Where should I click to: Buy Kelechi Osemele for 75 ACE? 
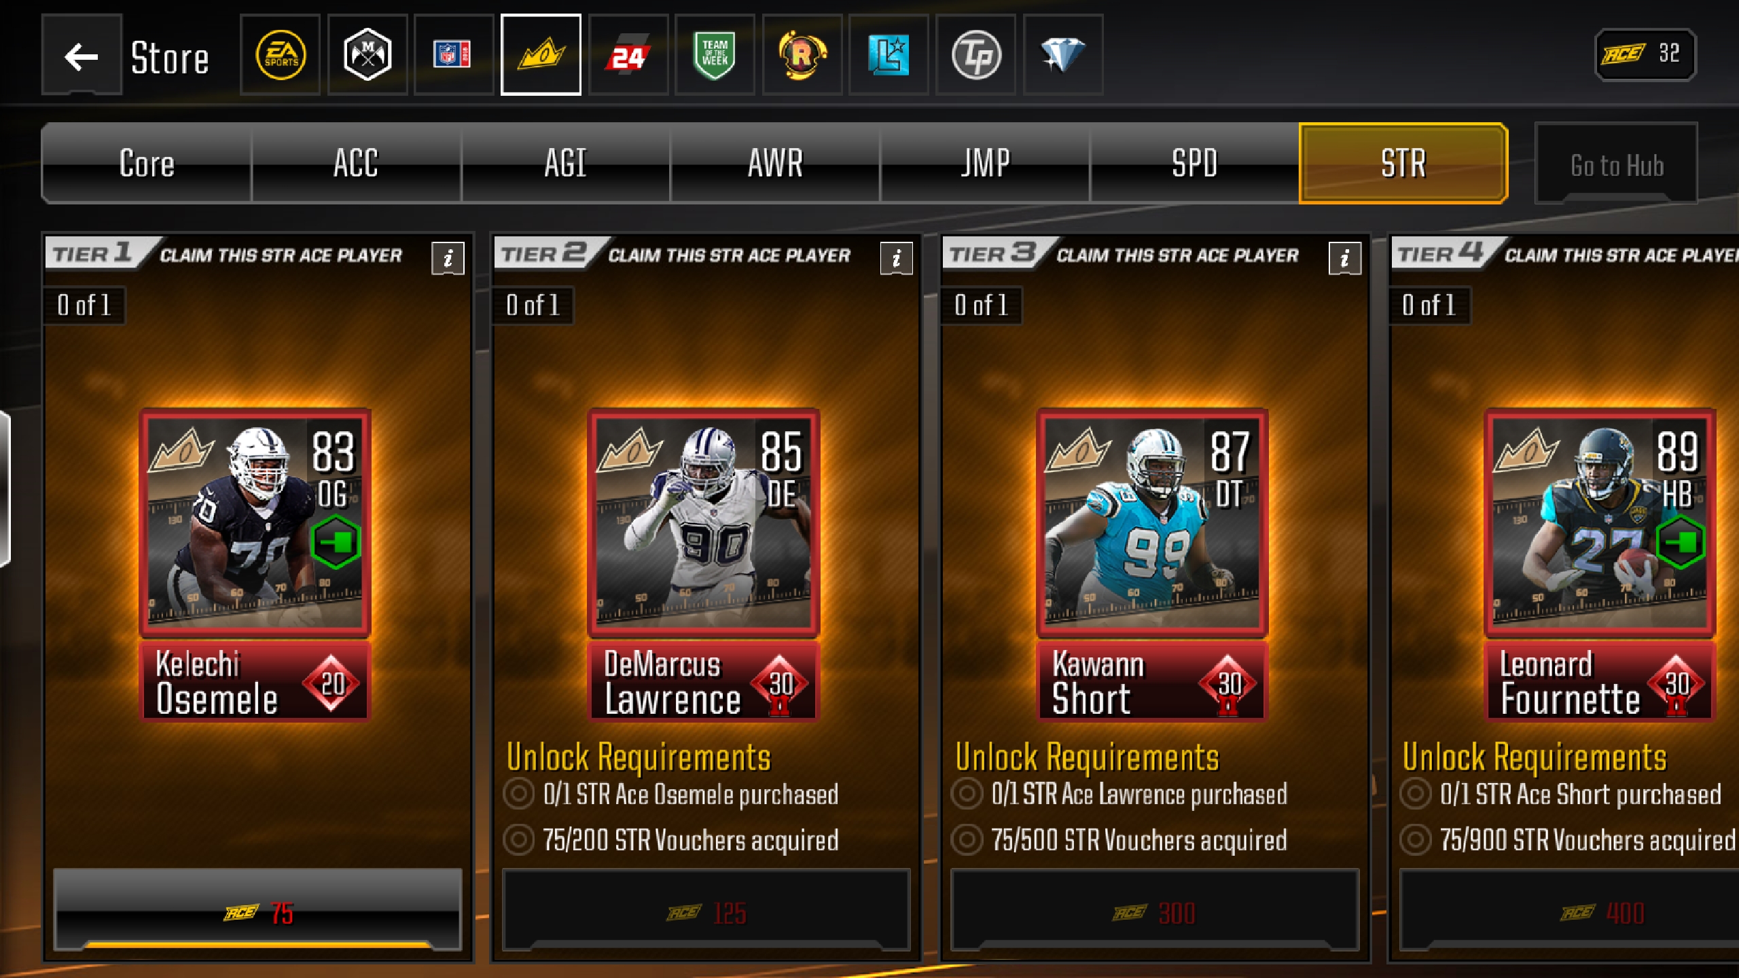point(258,909)
